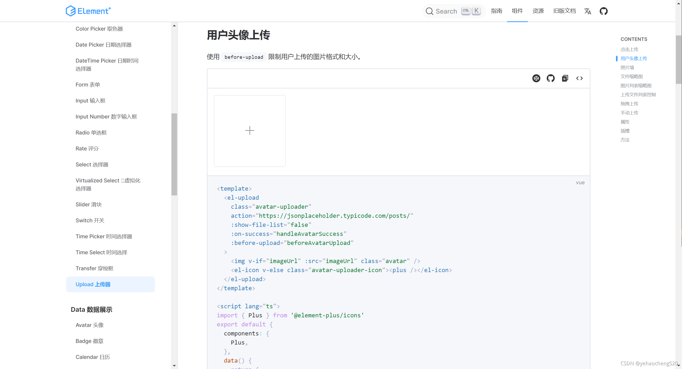Open the demo in Element Plus Playground
The image size is (682, 369).
pos(536,78)
